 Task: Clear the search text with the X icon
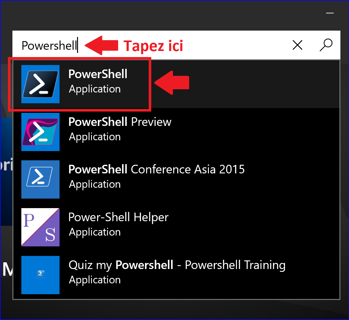pos(297,45)
